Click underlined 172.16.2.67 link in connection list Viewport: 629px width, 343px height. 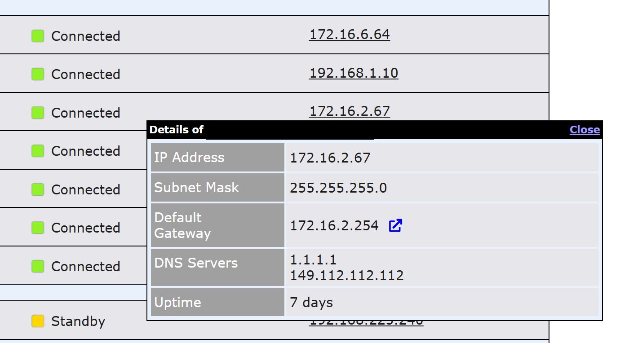click(x=349, y=111)
